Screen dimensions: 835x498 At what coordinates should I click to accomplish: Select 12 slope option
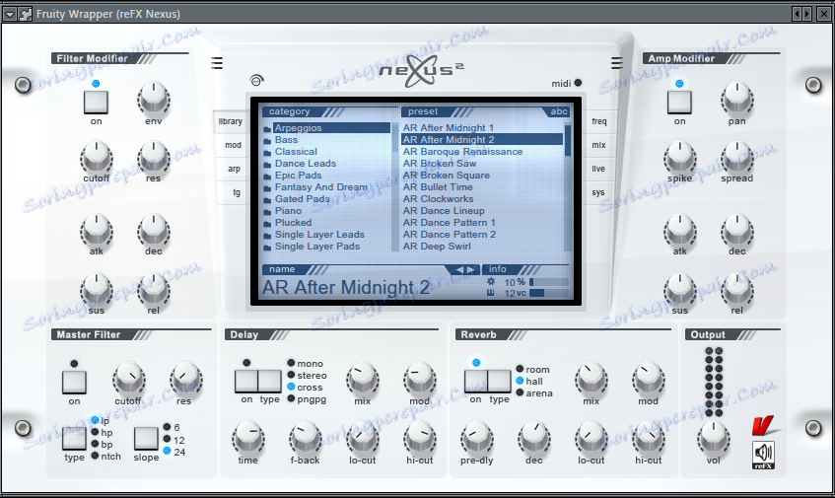(x=174, y=440)
